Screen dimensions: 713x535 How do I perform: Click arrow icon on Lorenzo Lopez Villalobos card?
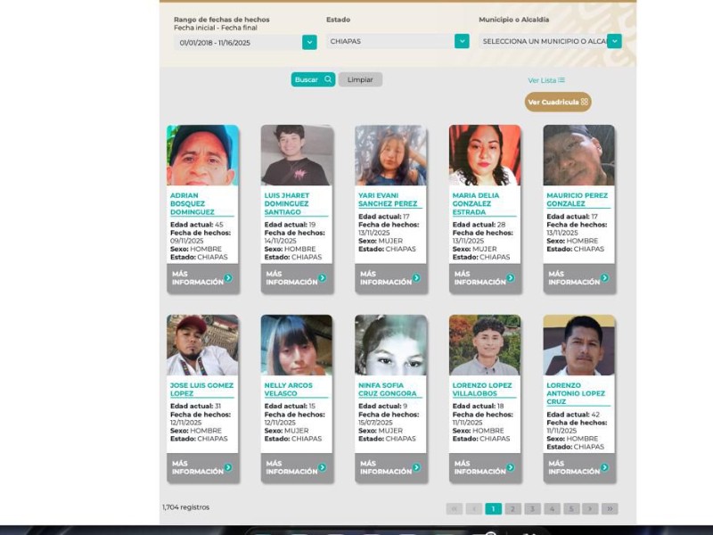click(510, 467)
